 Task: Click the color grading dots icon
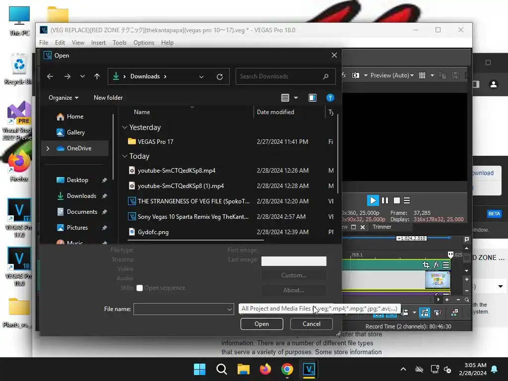(454, 313)
